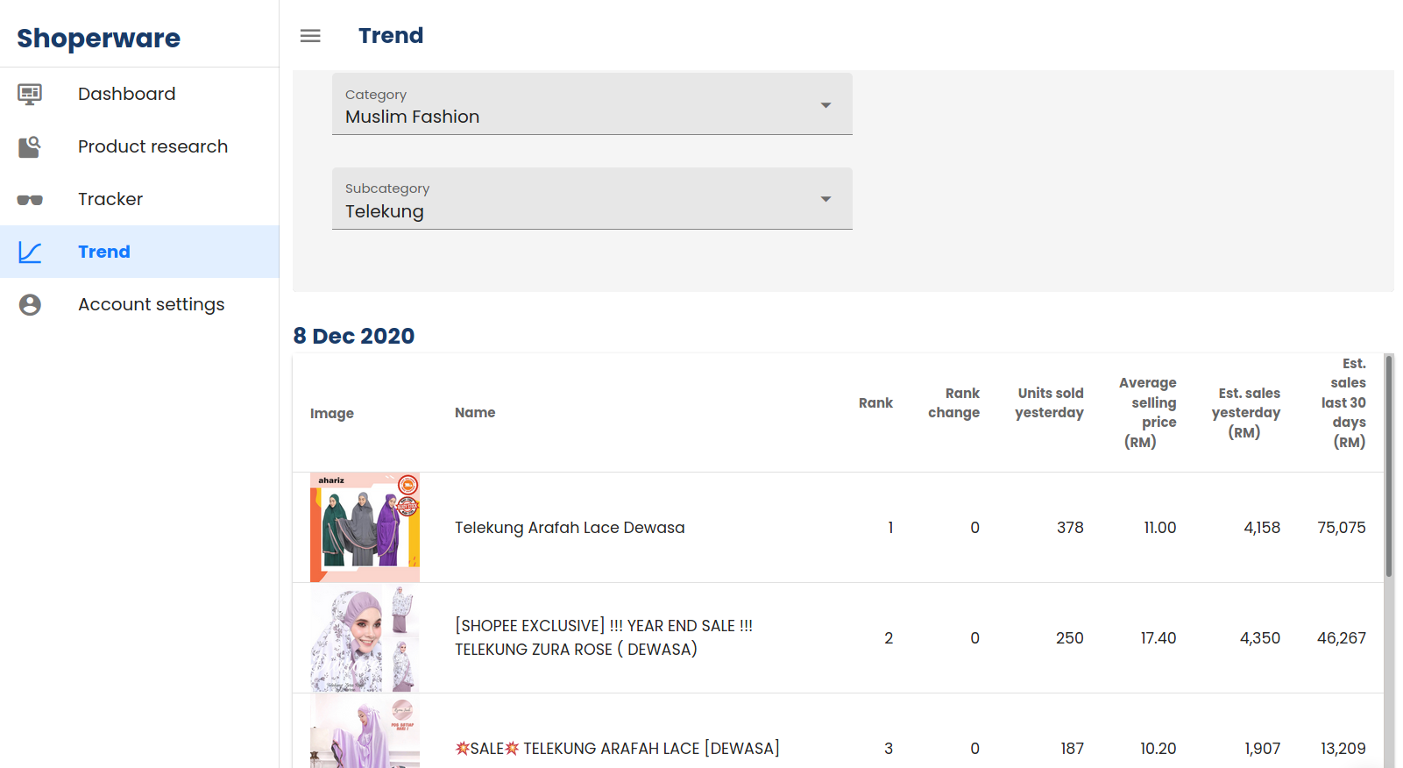Click est. sales yesterday 1,907
Screen dimensions: 1403x768
click(x=1262, y=749)
